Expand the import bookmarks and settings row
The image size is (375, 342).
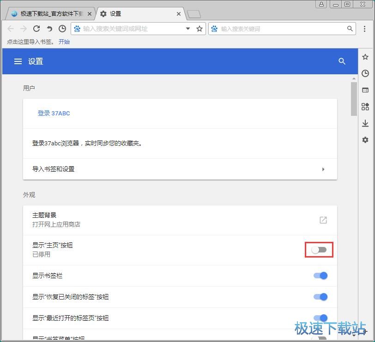point(323,169)
